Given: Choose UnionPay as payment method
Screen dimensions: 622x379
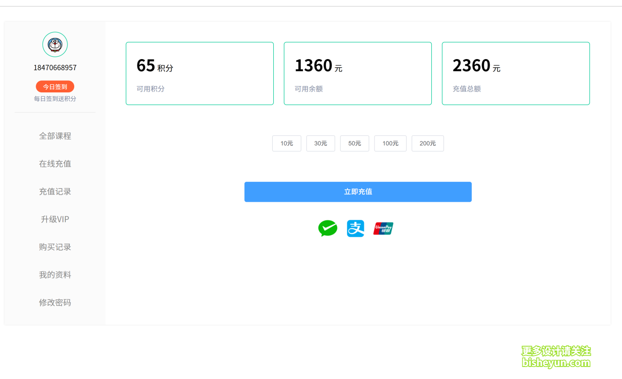Looking at the screenshot, I should pyautogui.click(x=383, y=228).
